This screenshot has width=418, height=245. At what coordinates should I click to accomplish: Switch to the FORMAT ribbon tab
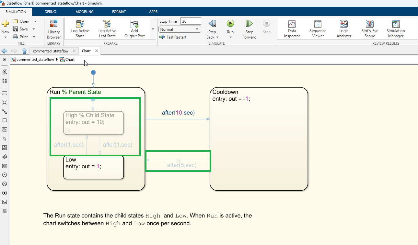119,12
